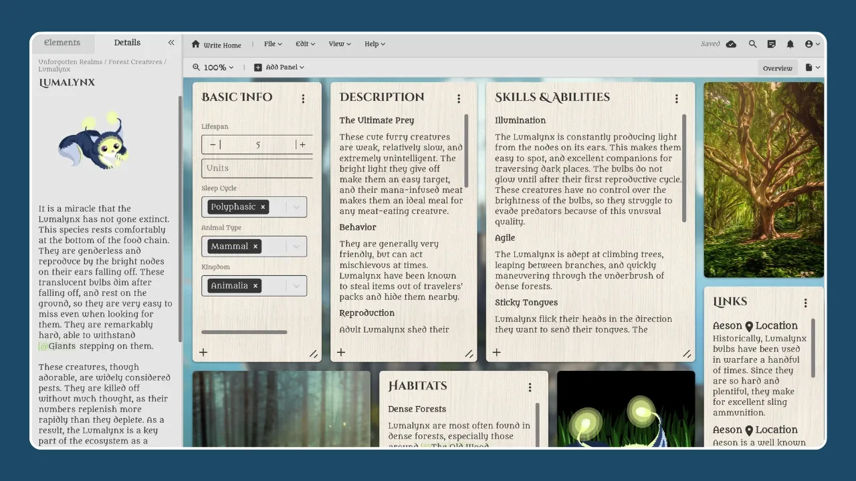
Task: Click the Description panel vertical scrollbar
Action: (466, 151)
